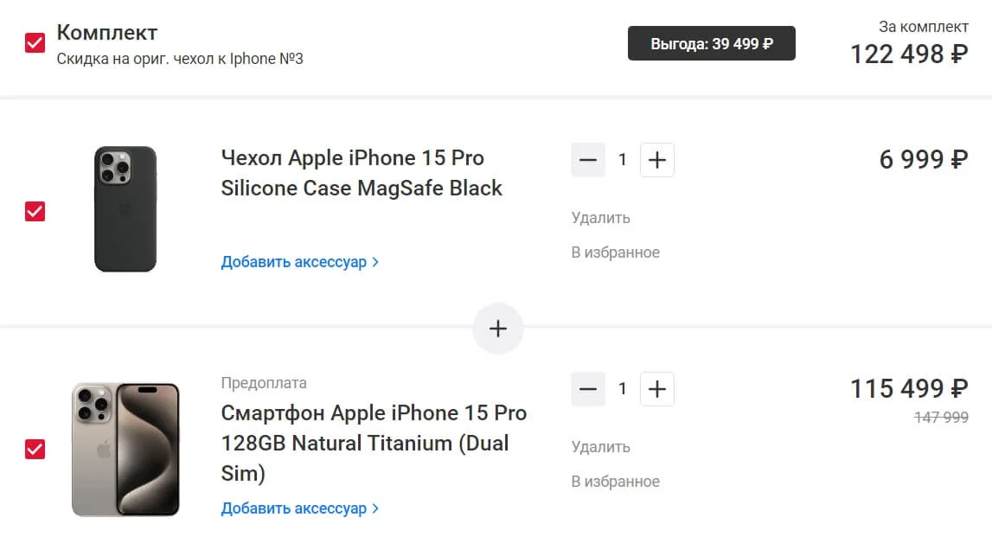Click minus button for iPhone 15 Pro smartphone quantity

[x=588, y=389]
